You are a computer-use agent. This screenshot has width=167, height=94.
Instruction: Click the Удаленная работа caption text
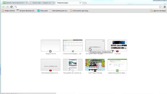(117, 73)
